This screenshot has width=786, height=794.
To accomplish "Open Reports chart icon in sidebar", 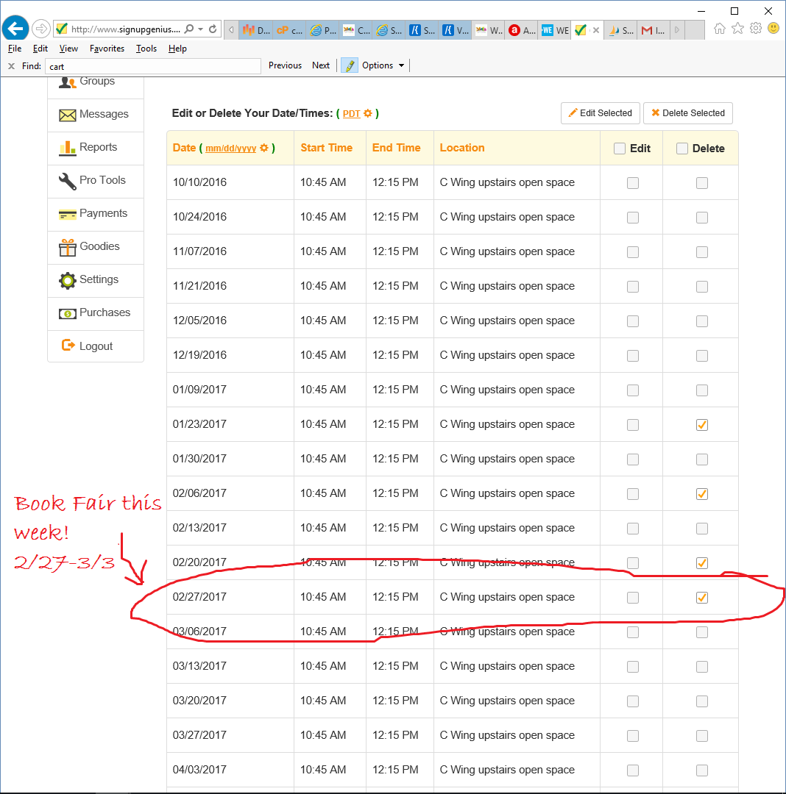I will [x=68, y=148].
